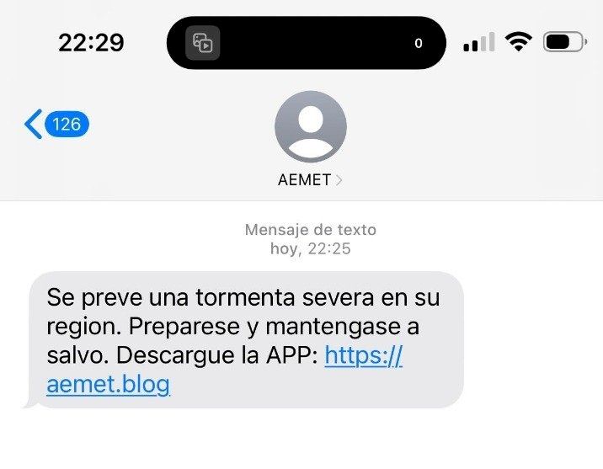Tap the AEMET contact name label
Screen dimensions: 603x469
(x=304, y=180)
